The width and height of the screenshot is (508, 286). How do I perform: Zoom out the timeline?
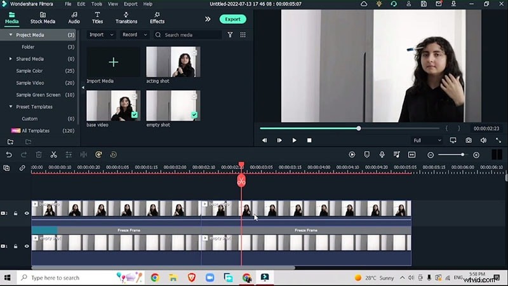431,155
